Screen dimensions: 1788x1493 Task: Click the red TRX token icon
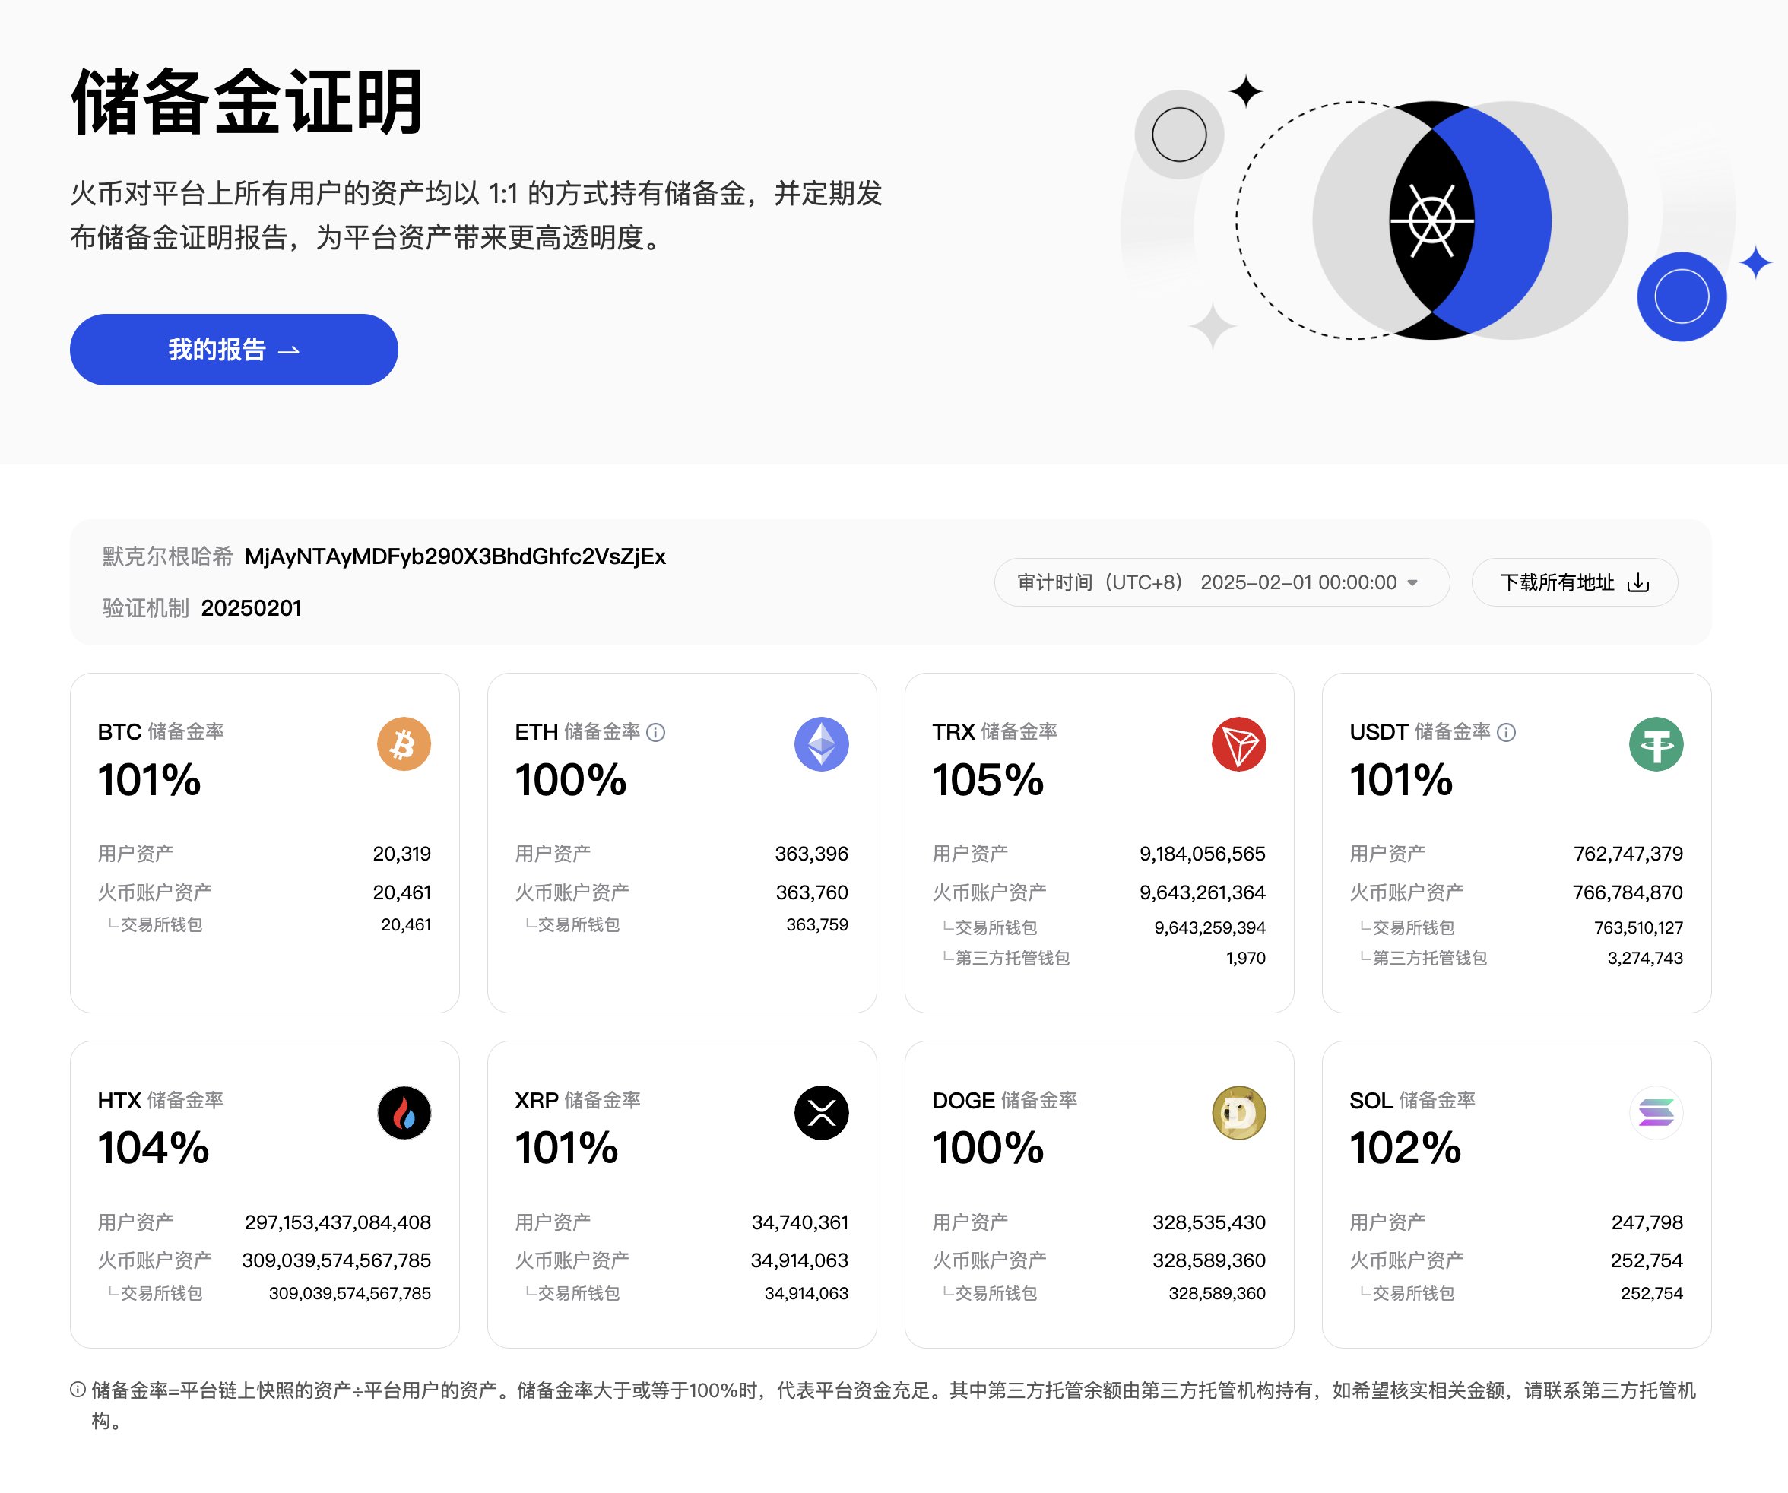pos(1238,744)
